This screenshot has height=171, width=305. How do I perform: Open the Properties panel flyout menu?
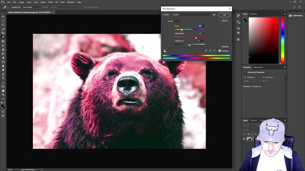(285, 67)
